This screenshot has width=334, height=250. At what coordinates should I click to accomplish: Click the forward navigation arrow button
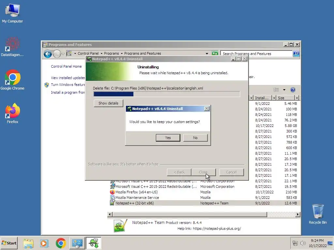[57, 54]
